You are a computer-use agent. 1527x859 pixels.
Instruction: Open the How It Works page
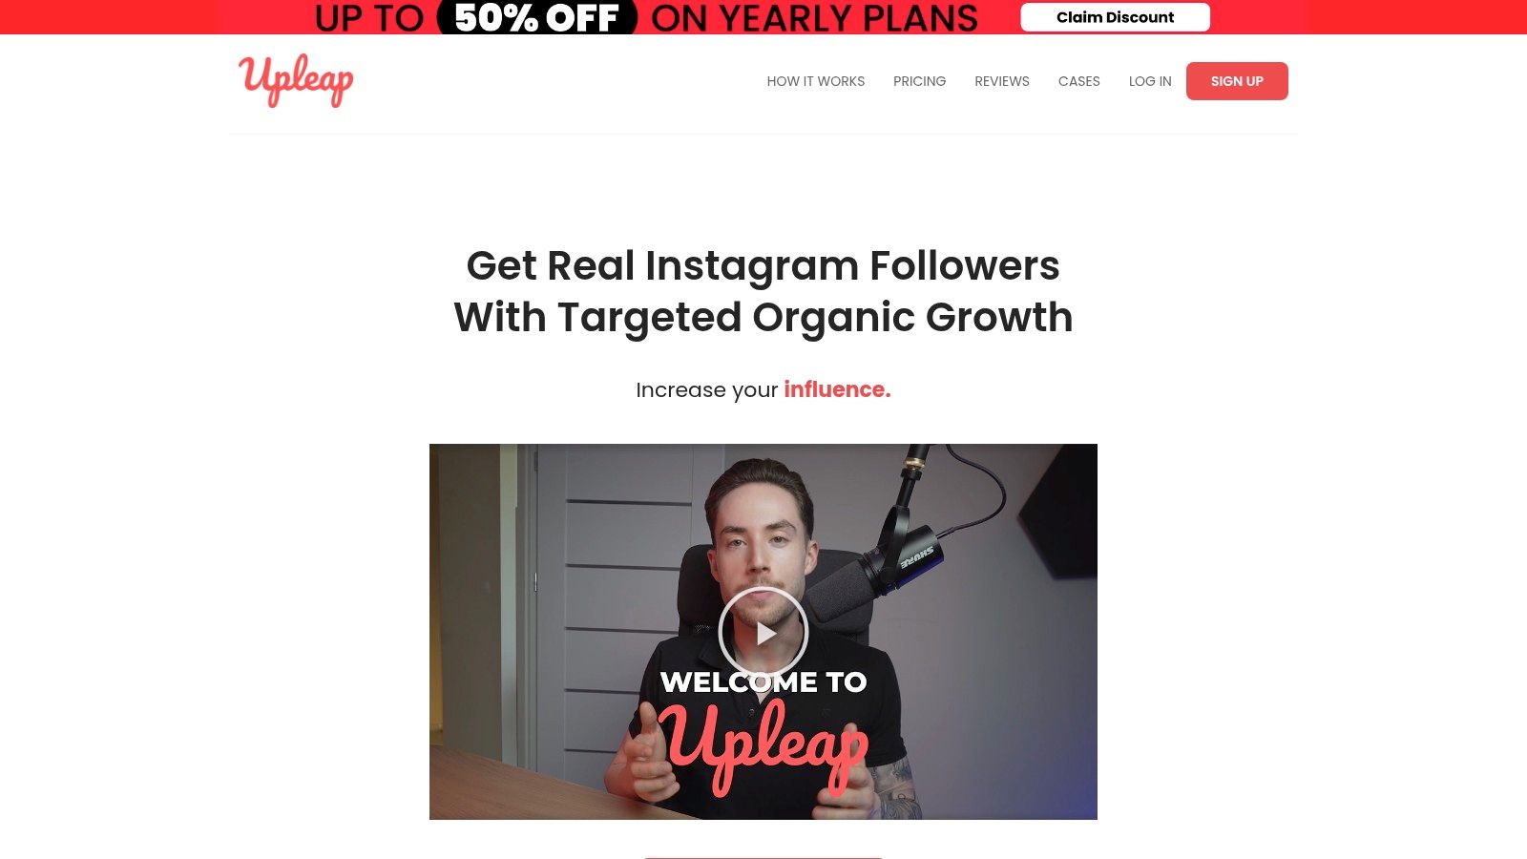[x=816, y=81]
